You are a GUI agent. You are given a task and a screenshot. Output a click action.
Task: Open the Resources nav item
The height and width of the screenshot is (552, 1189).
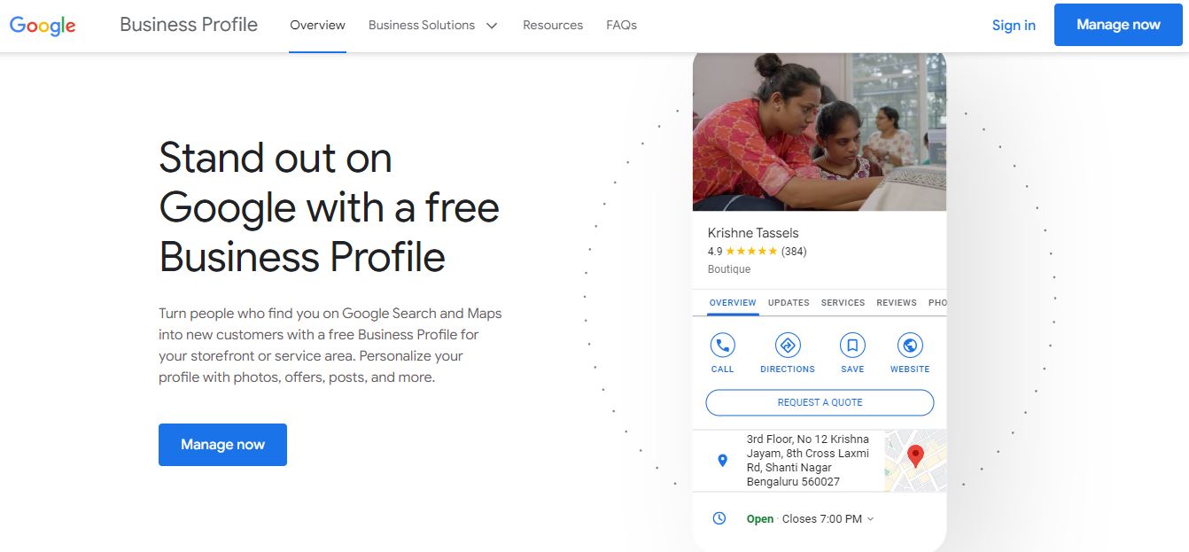(x=553, y=25)
